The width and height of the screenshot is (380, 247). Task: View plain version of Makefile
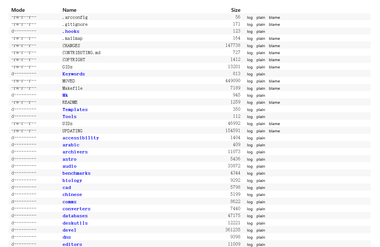(x=261, y=88)
